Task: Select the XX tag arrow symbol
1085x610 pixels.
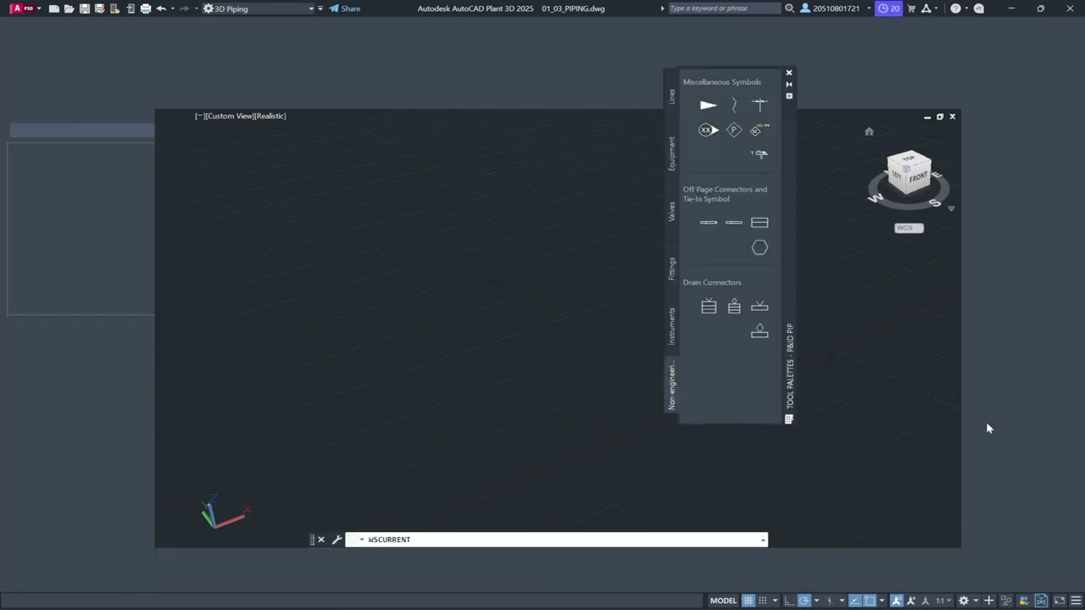Action: pyautogui.click(x=709, y=130)
